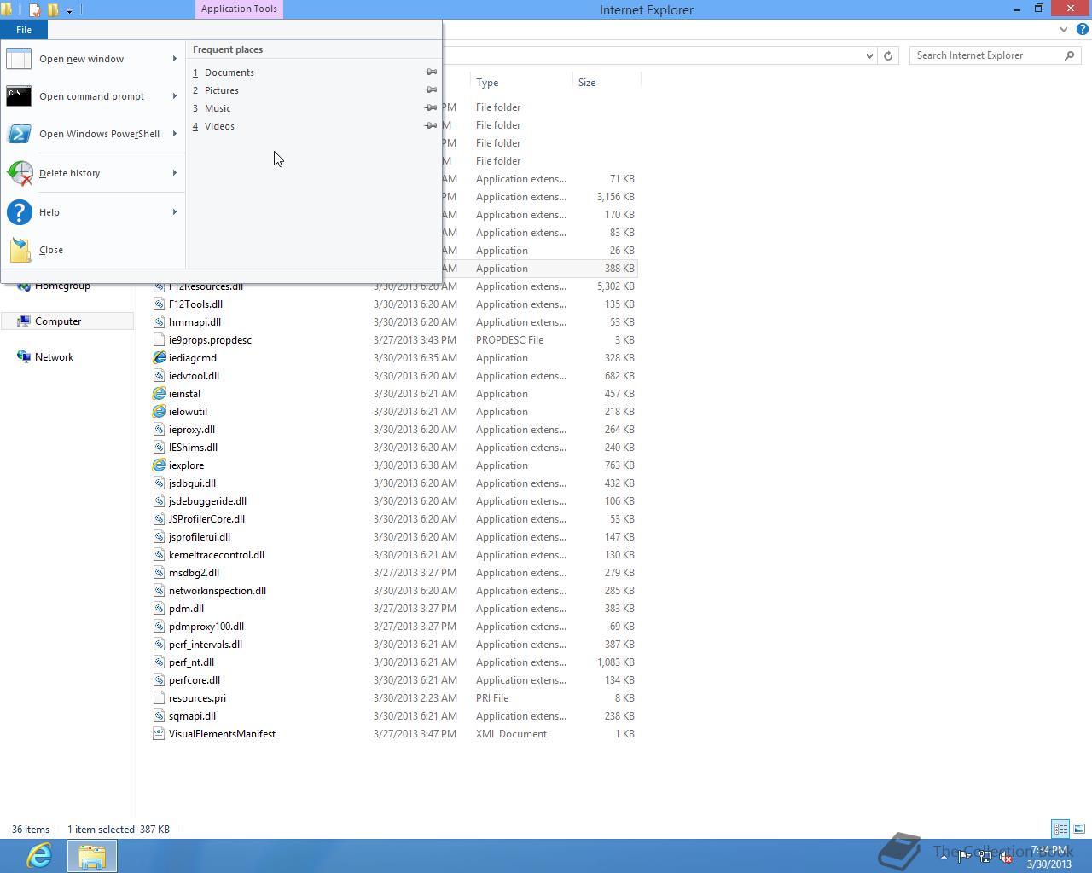Open Explorer Help question mark button
The width and height of the screenshot is (1092, 873).
coord(1082,29)
